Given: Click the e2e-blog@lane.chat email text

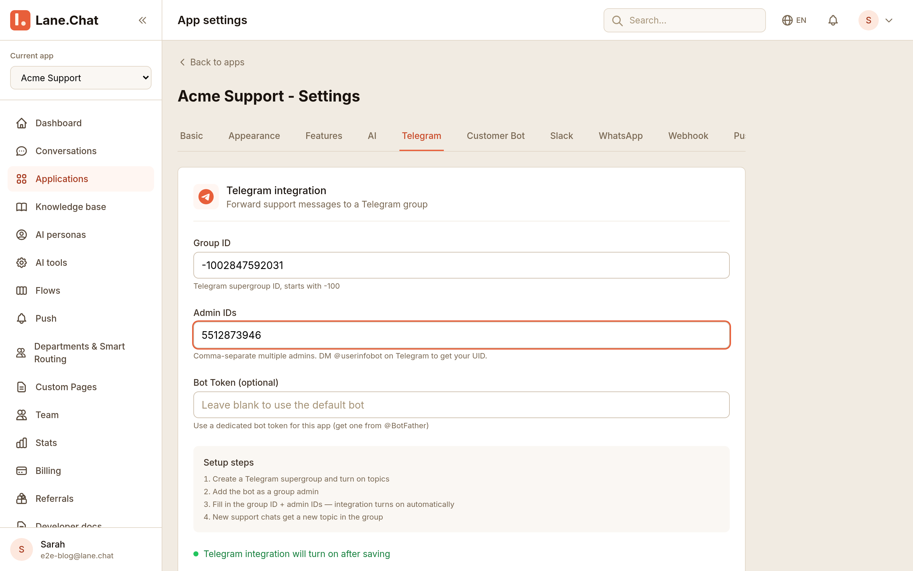Looking at the screenshot, I should pyautogui.click(x=77, y=556).
